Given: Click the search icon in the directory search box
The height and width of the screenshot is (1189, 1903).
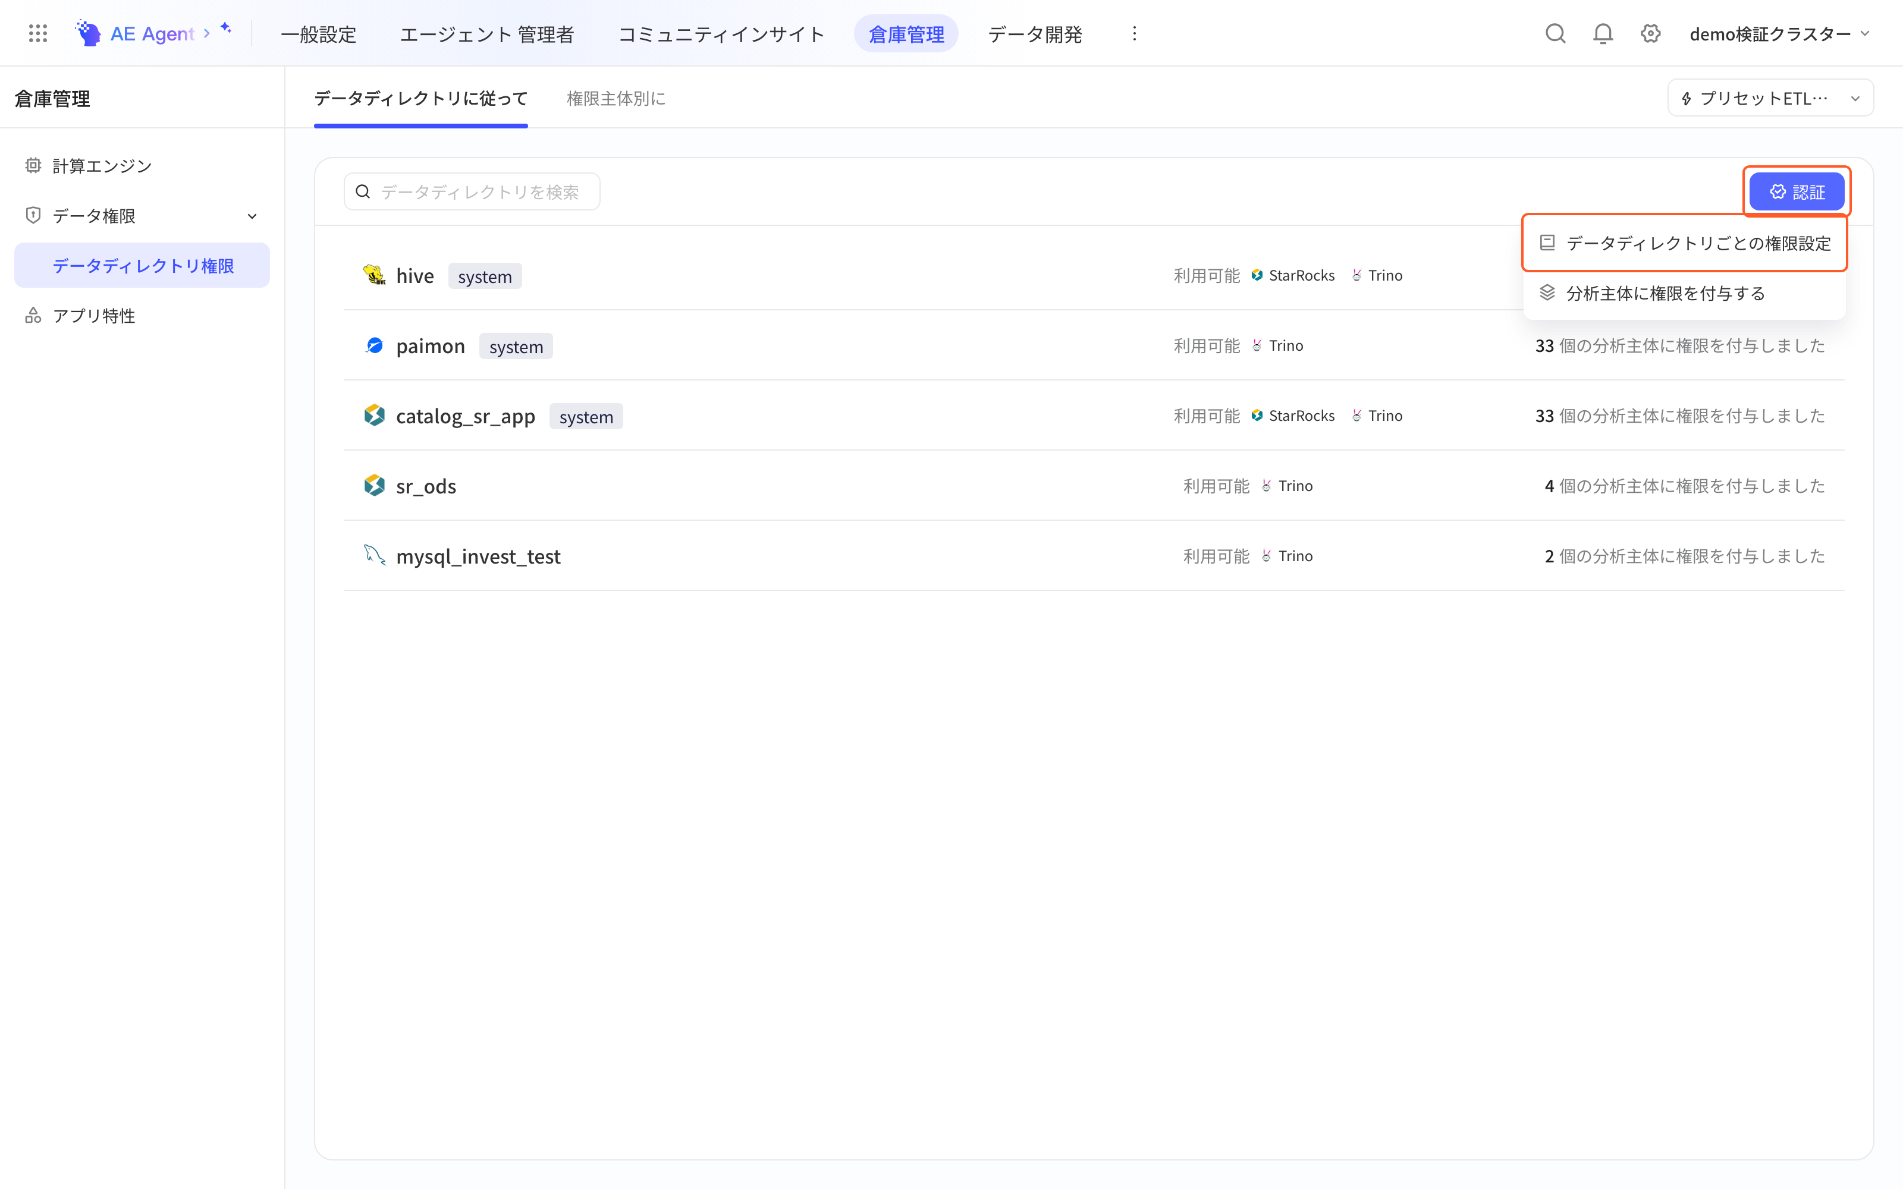Looking at the screenshot, I should click(x=363, y=192).
